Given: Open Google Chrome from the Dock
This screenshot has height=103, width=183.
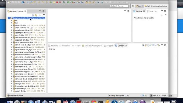Looking at the screenshot, I should [x=94, y=102].
